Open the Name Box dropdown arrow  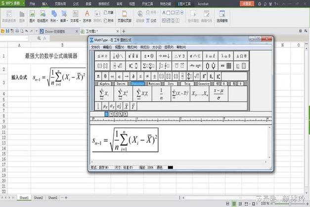27,38
